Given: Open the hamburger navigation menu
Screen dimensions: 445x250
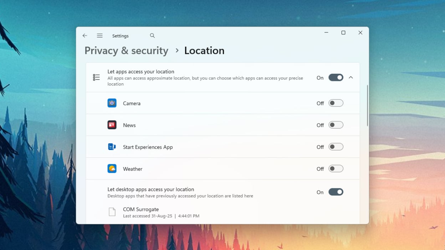Looking at the screenshot, I should click(x=100, y=36).
